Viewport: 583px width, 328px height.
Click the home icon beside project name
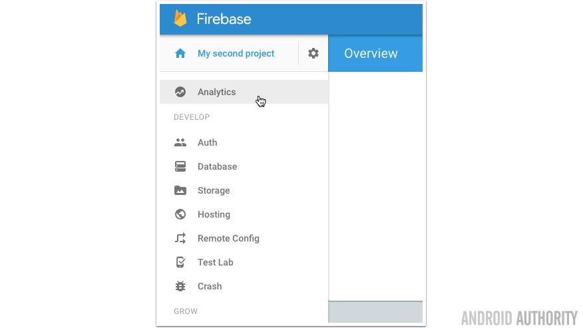click(180, 53)
